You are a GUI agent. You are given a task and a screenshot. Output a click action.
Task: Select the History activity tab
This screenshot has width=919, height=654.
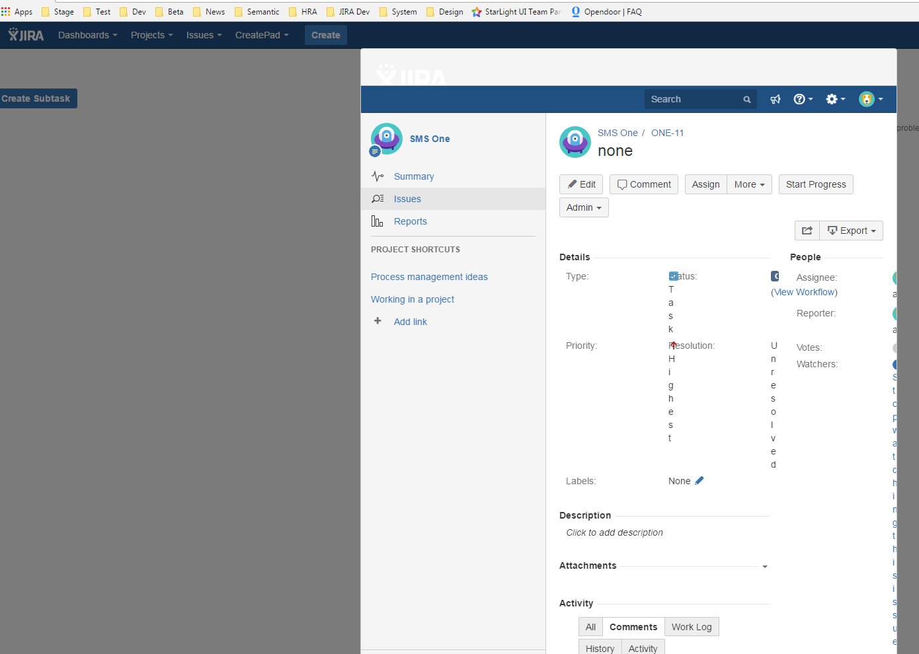(600, 648)
